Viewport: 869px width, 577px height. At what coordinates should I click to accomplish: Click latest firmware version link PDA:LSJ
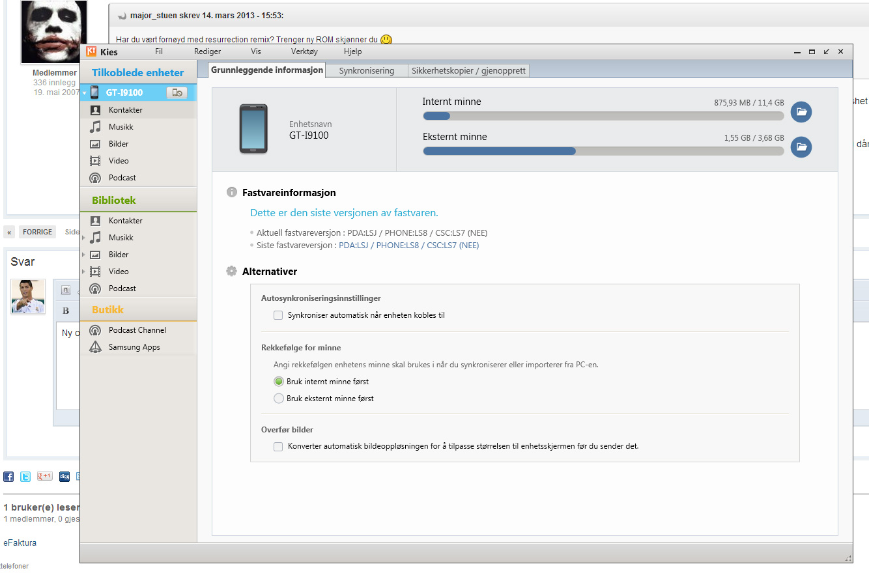[x=409, y=246]
